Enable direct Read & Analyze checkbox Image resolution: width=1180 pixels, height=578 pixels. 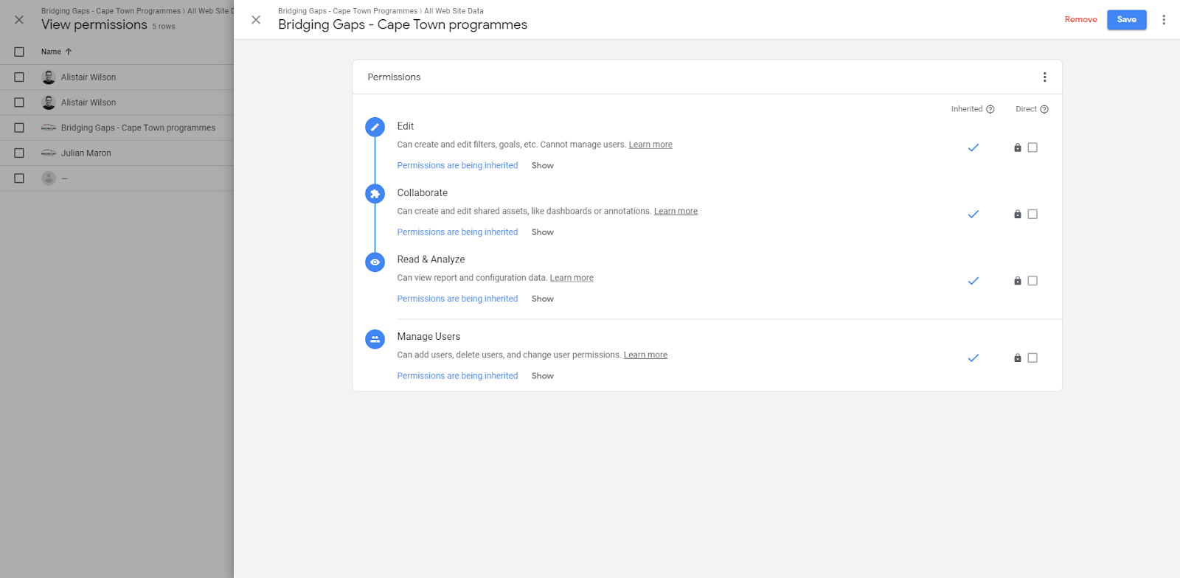click(1032, 281)
